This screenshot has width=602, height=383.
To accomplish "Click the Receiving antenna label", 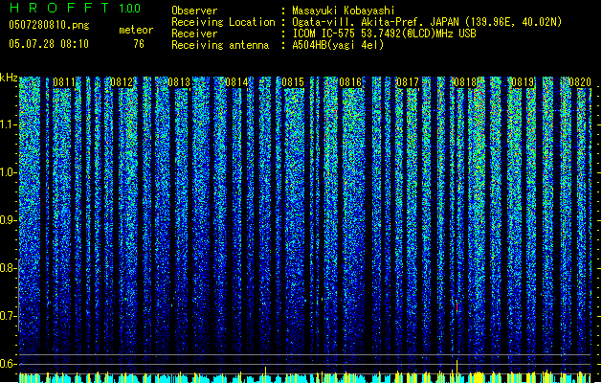I will tap(220, 45).
